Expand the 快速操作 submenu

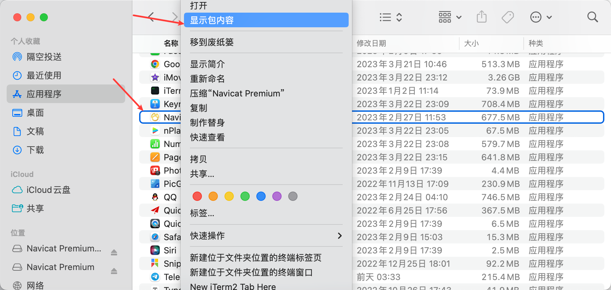click(x=266, y=236)
